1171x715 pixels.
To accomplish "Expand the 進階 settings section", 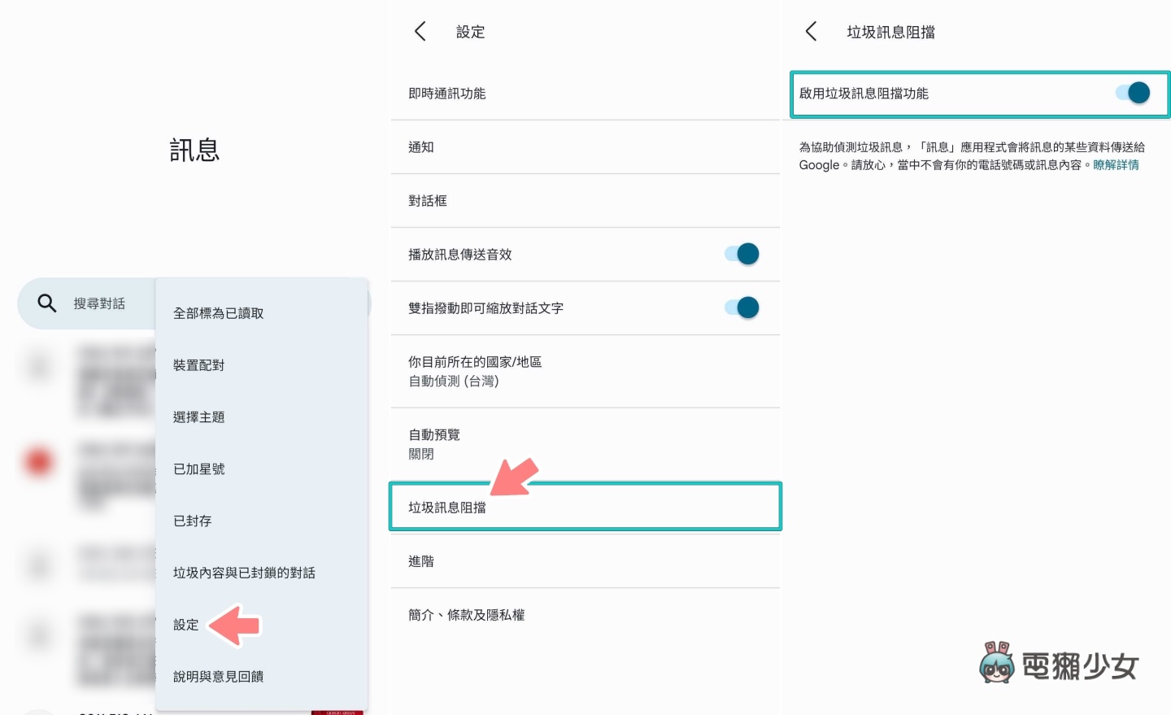I will coord(420,561).
